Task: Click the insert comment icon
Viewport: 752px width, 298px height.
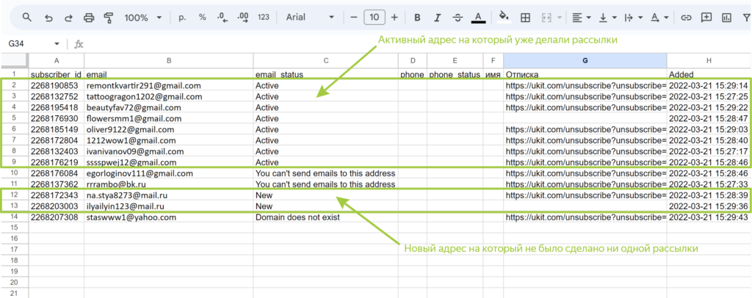Action: click(x=706, y=18)
